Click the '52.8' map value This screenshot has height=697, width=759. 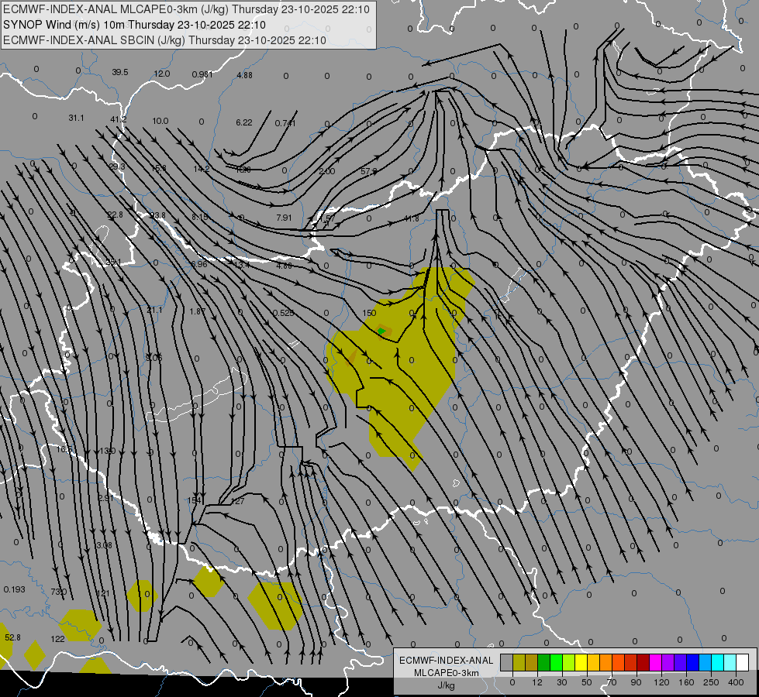click(12, 637)
